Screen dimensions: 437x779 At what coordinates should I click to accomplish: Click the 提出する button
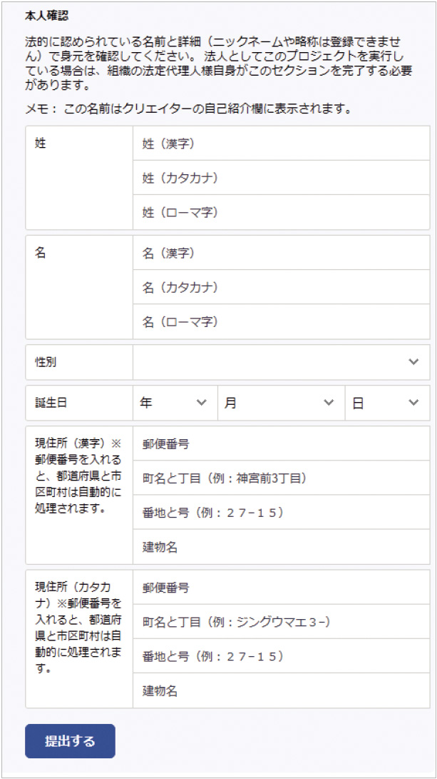point(70,741)
